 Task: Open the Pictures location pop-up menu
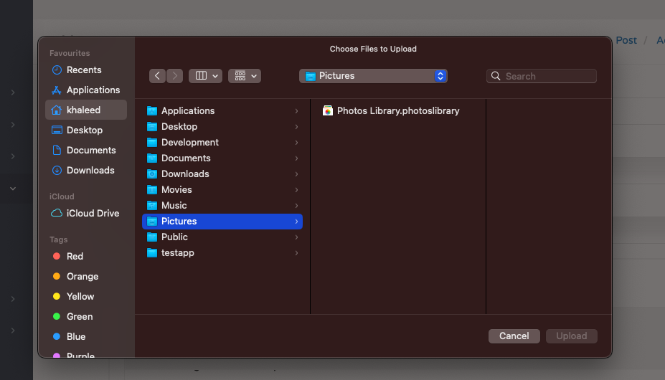pos(373,76)
